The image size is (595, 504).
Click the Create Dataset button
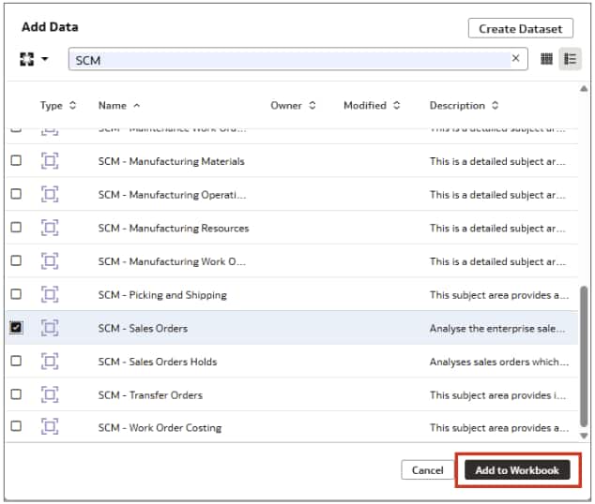(x=520, y=28)
